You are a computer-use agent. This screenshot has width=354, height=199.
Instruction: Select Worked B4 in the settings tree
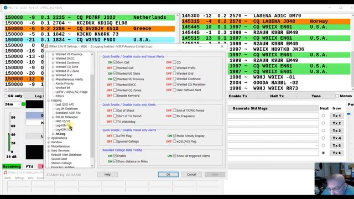pyautogui.click(x=63, y=88)
